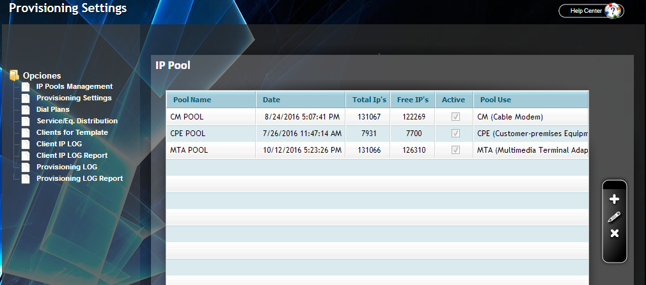
Task: Toggle Active checkbox for CPE POOL
Action: tap(455, 134)
